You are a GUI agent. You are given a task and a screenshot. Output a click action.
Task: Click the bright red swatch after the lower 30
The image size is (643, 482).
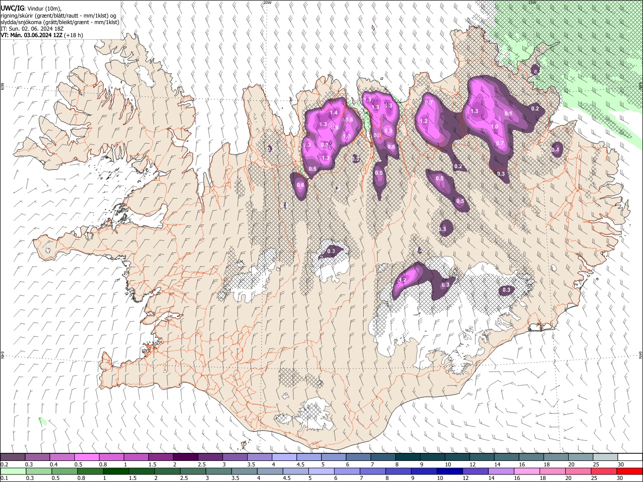(629, 471)
